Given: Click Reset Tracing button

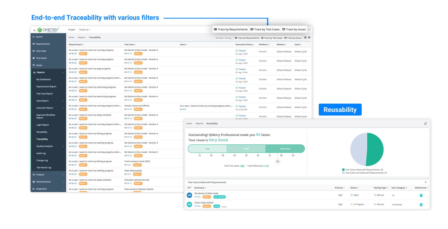Looking at the screenshot, I should coord(224,38).
